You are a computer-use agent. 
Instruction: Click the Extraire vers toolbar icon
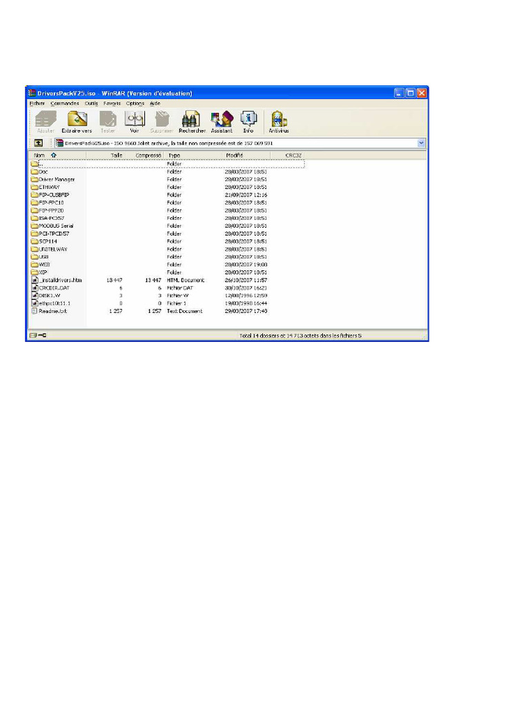click(x=77, y=119)
